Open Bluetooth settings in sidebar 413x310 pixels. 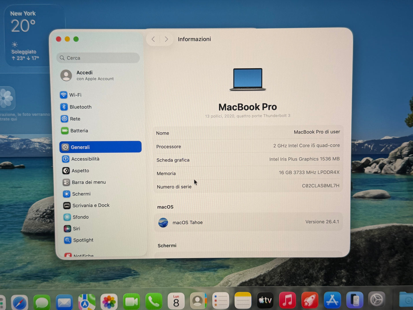76,107
